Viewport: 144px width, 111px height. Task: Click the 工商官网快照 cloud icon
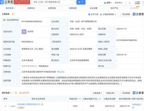[101, 14]
